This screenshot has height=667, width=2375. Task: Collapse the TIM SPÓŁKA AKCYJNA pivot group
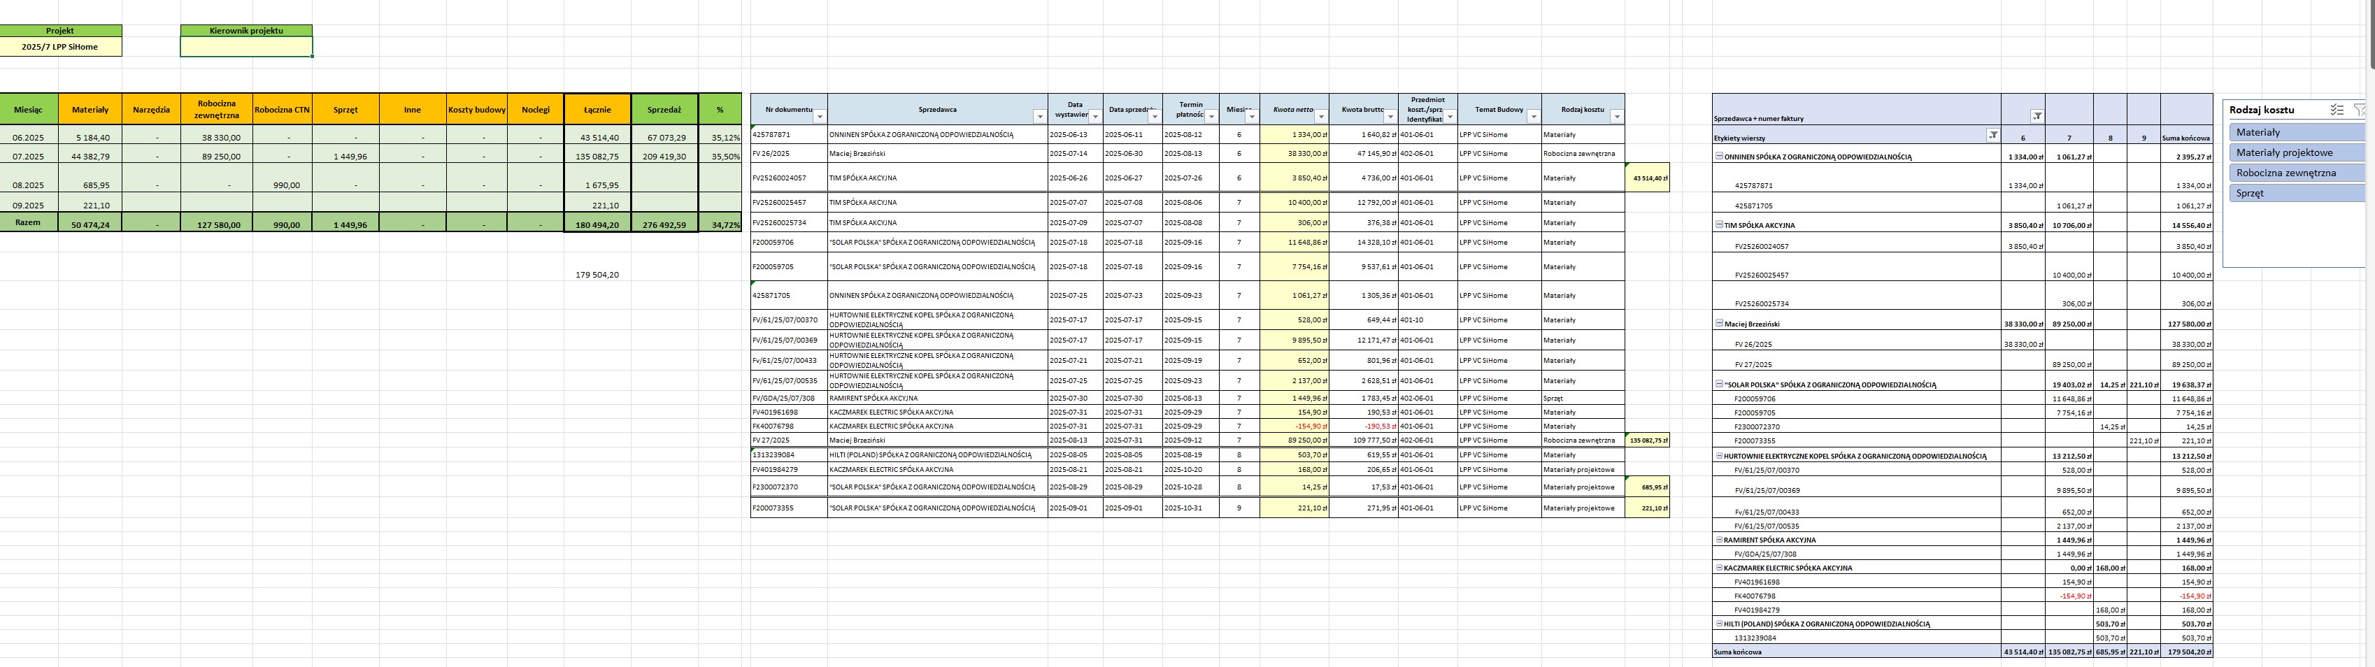[1718, 225]
